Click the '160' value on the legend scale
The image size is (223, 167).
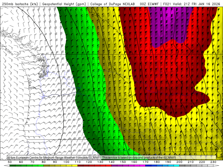point(134,162)
